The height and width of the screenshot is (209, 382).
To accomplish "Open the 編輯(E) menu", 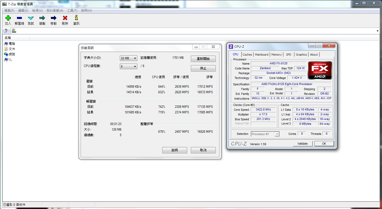I will (x=23, y=11).
